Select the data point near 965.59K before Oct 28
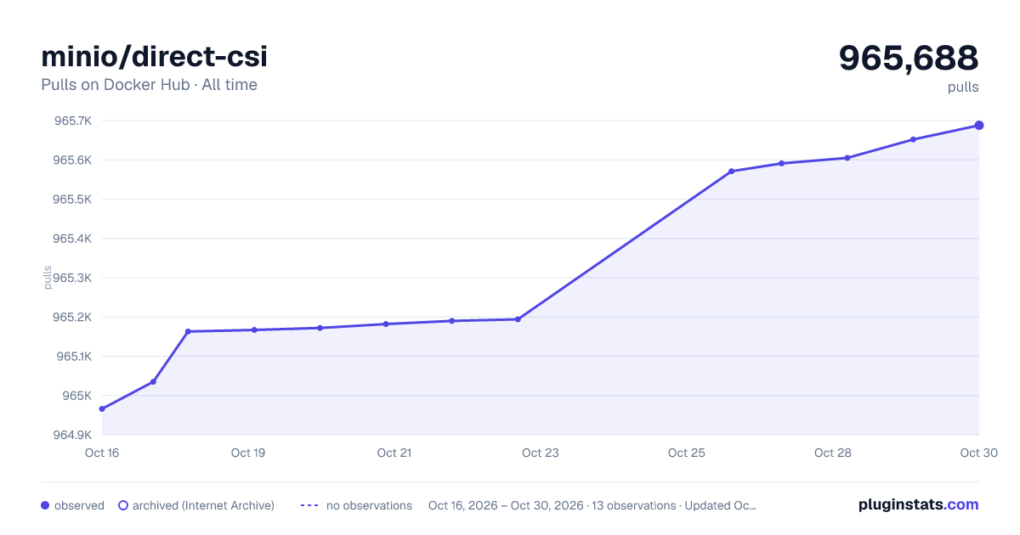 pyautogui.click(x=781, y=163)
